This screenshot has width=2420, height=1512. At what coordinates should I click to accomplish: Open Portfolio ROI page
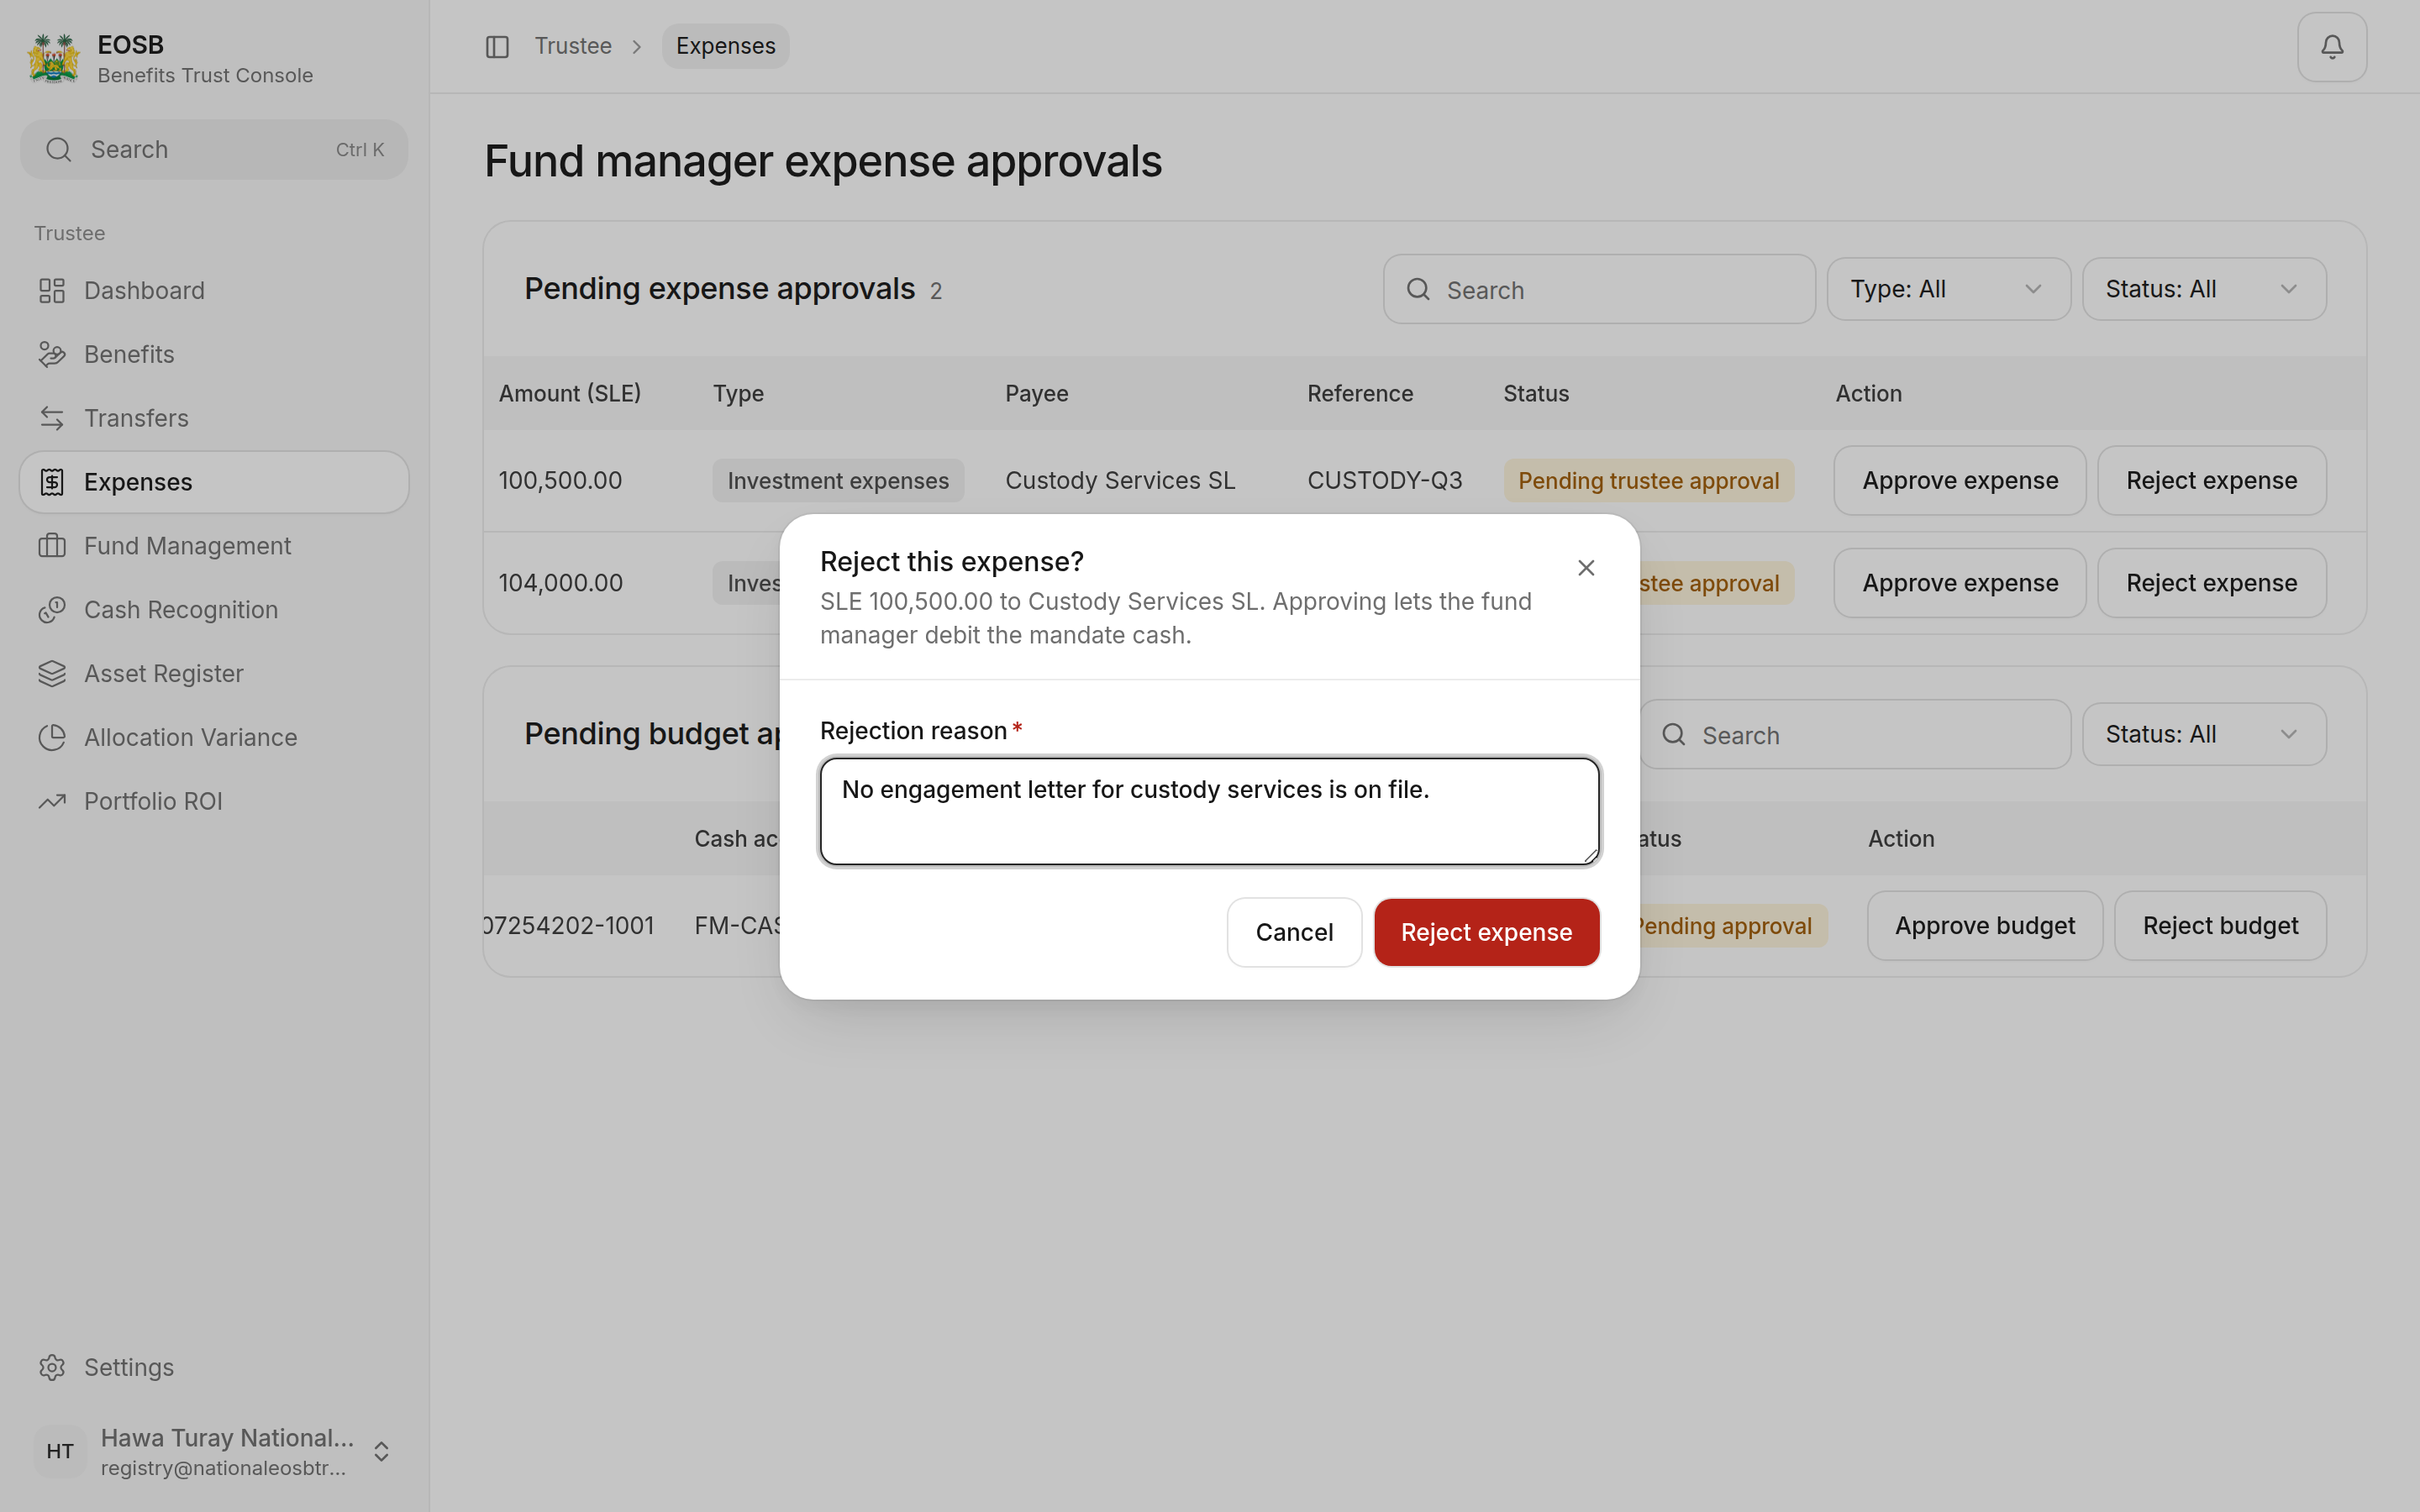(214, 801)
